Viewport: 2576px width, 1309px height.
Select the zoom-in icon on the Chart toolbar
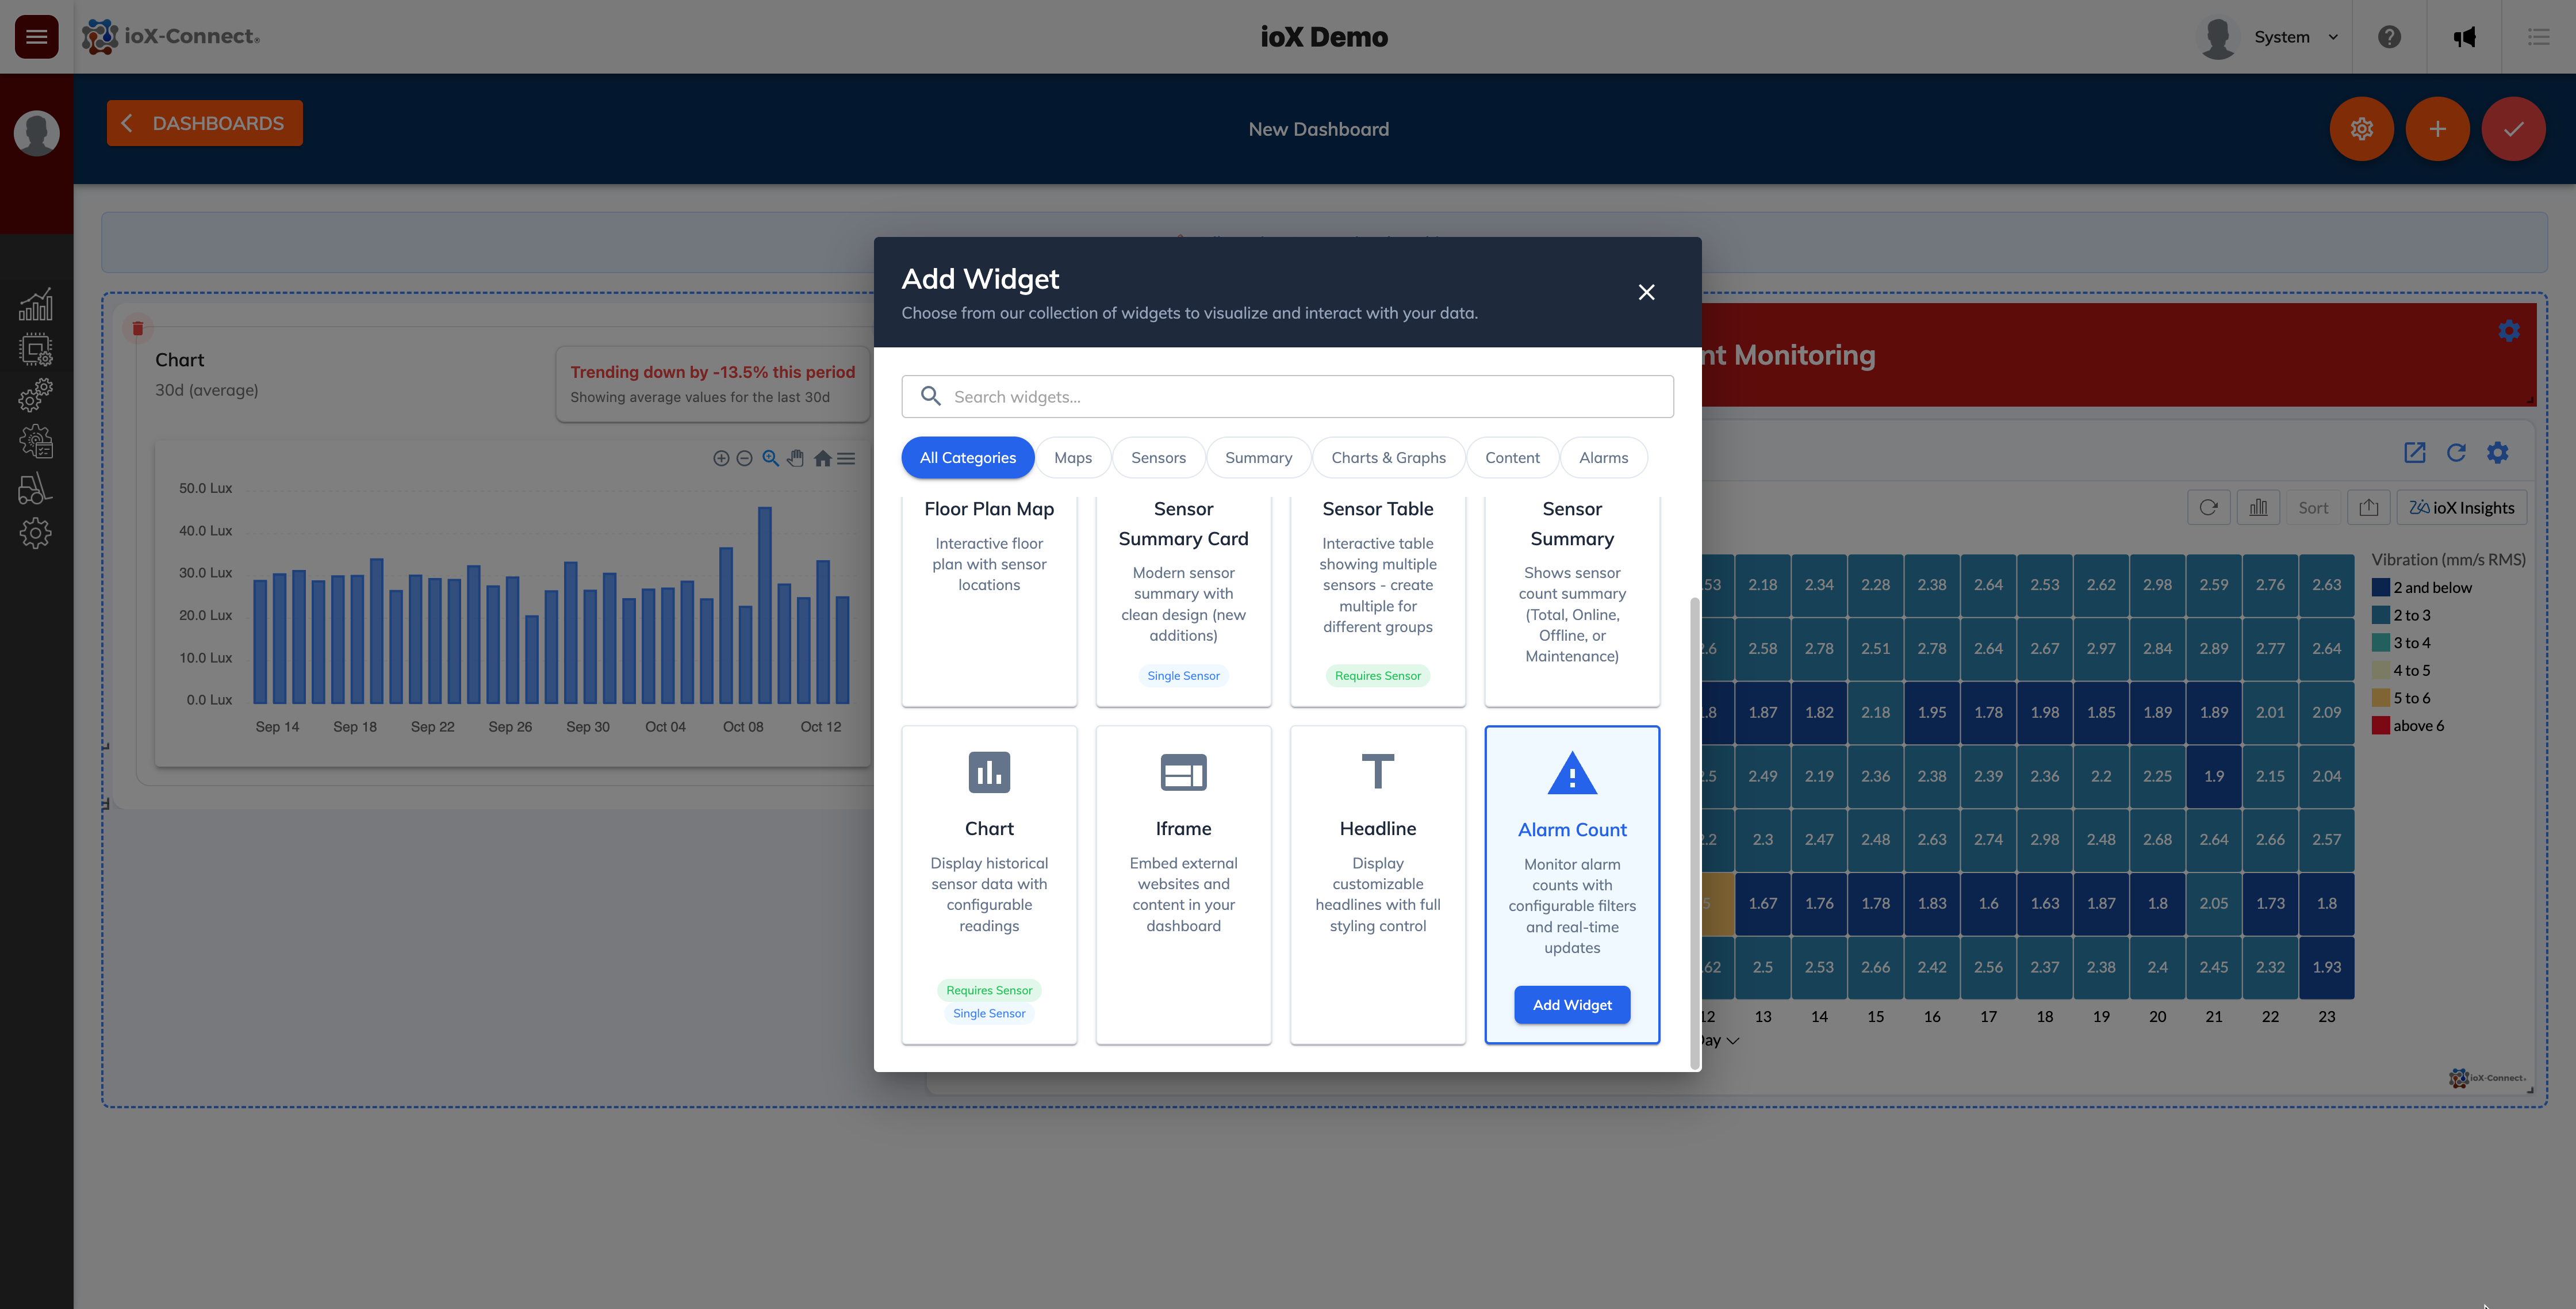coord(770,459)
